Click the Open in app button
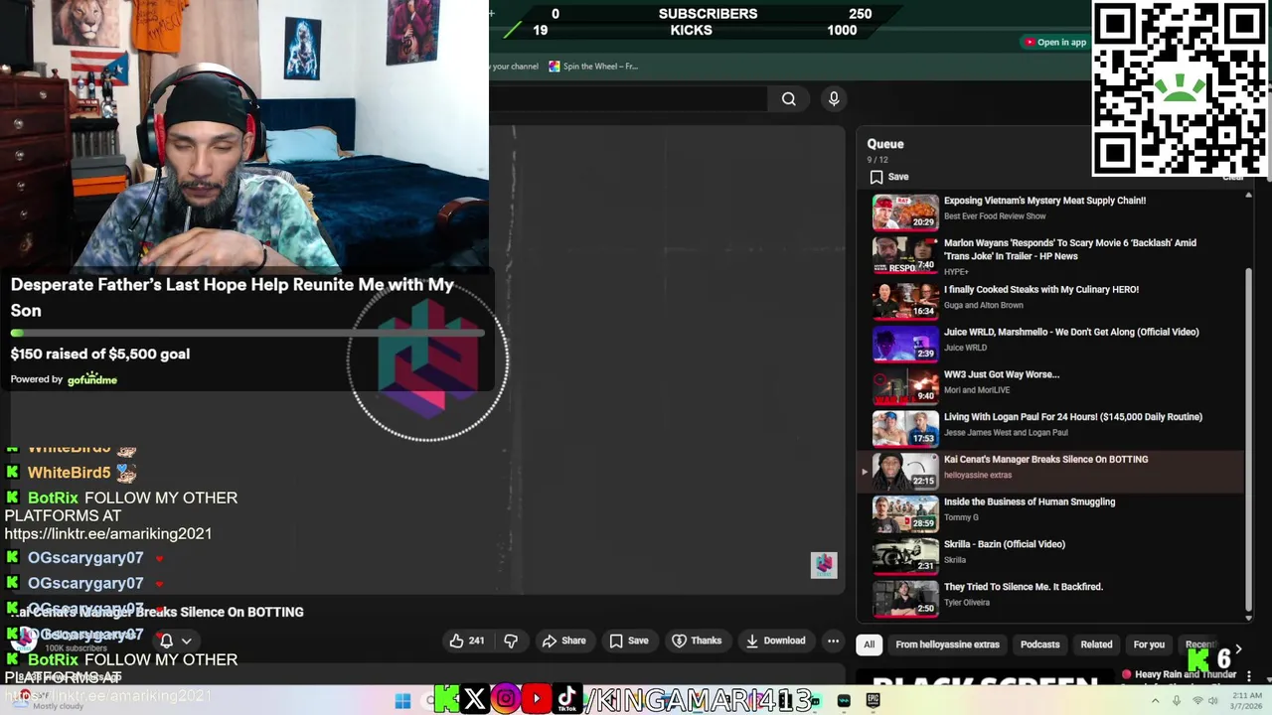 click(1055, 42)
